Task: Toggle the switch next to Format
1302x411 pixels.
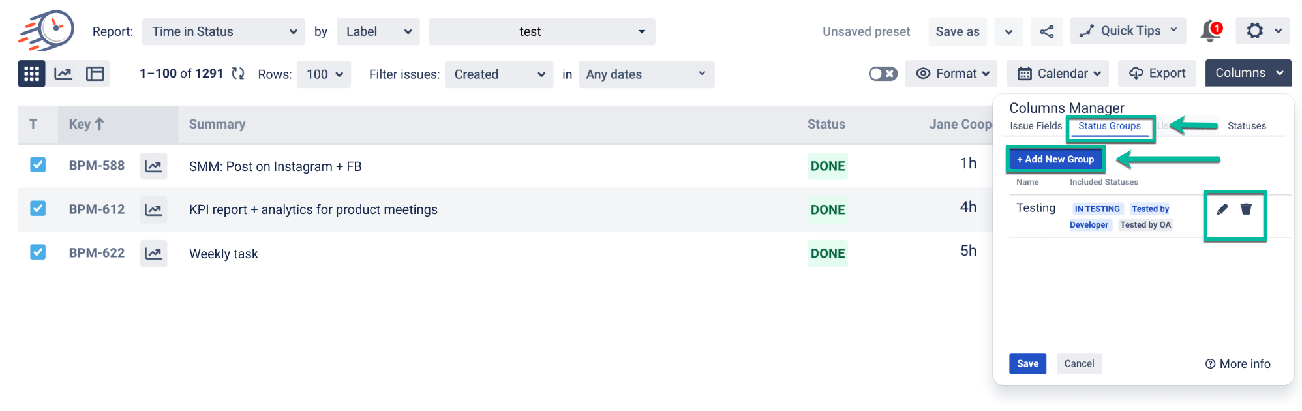Action: click(x=883, y=74)
